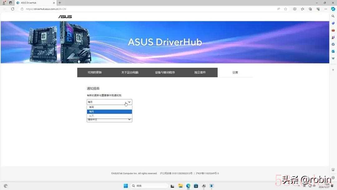
Task: Open Task View from the taskbar
Action: coord(172,186)
